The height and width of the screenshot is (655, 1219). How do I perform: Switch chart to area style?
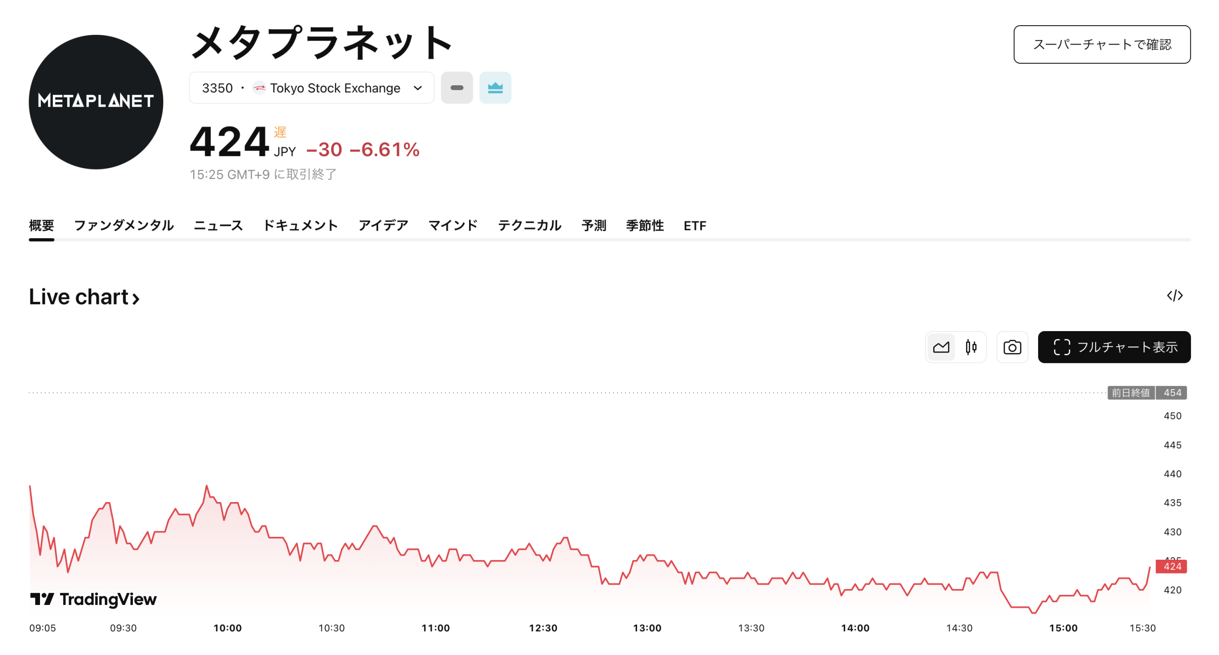tap(940, 347)
